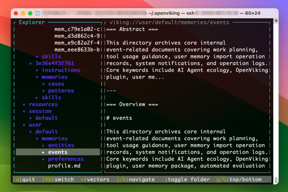Expand the preferences folder arrow
288x192 pixels.
43,159
